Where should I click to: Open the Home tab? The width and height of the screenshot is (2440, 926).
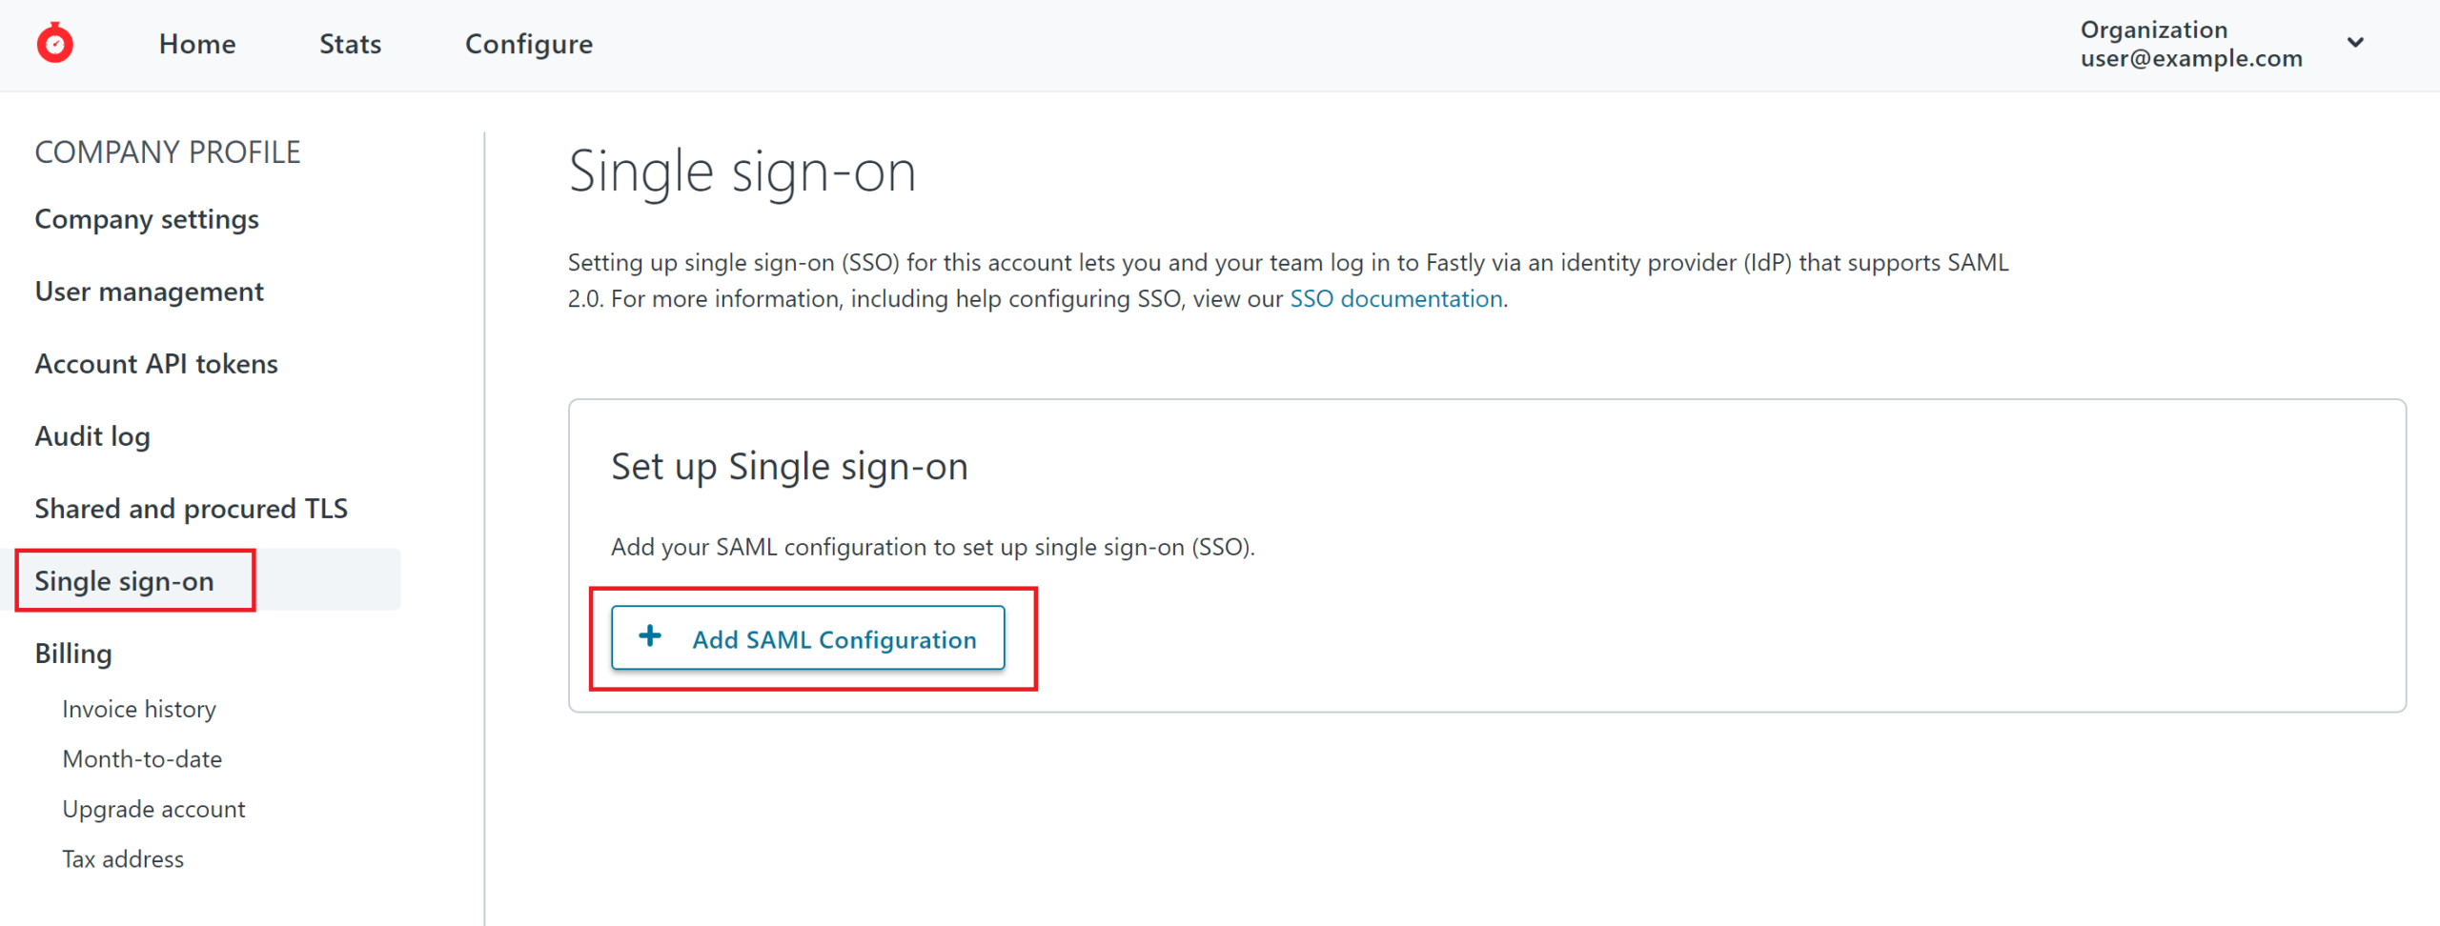pyautogui.click(x=197, y=44)
